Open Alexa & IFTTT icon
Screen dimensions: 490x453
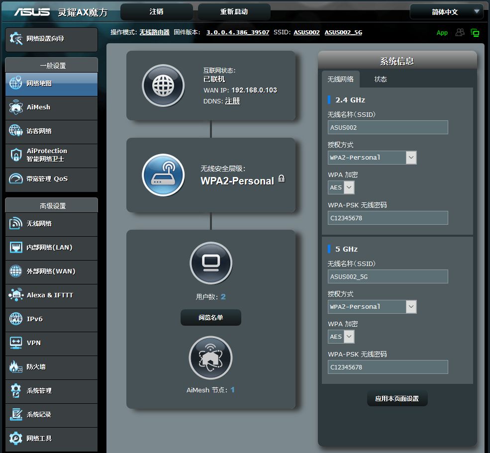pos(15,294)
